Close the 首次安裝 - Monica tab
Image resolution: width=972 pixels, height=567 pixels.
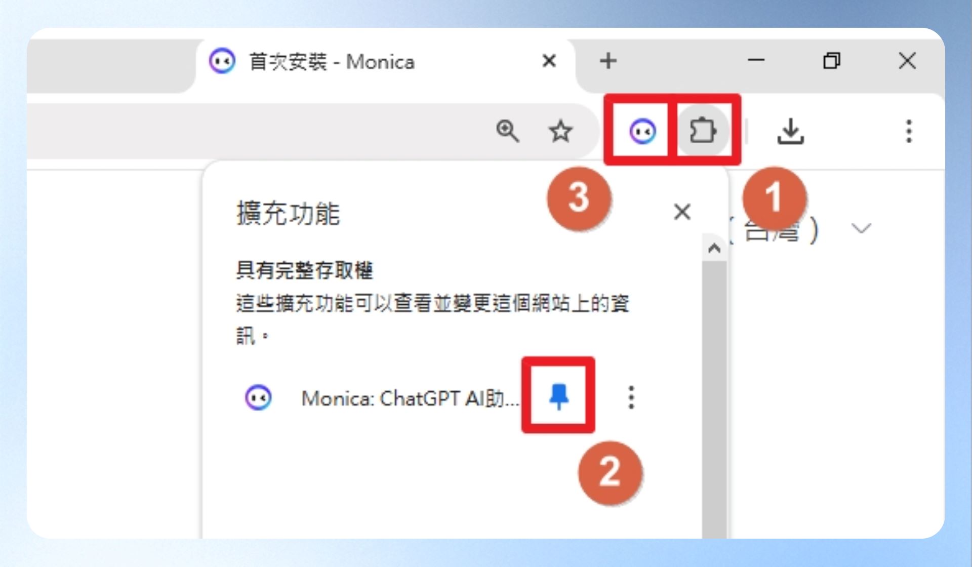(549, 61)
